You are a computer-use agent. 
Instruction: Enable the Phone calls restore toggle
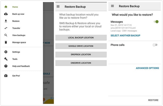(155, 45)
